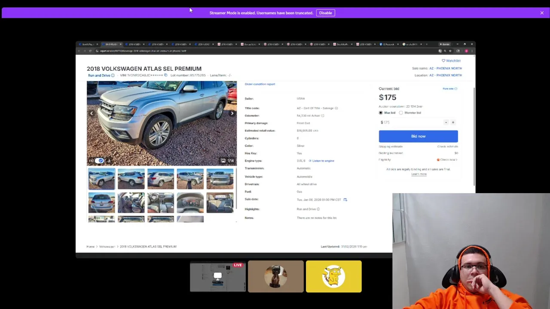Screen dimensions: 550x309
Task: Select the Pikachu avatar participant tile
Action: 334,276
